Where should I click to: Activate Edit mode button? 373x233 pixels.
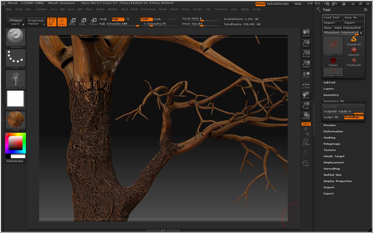pyautogui.click(x=52, y=22)
